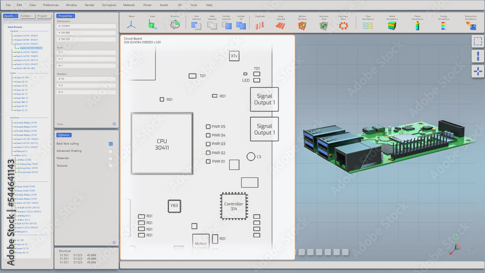Click the Unhide Selected icon
The height and width of the screenshot is (273, 485).
[x=226, y=26]
